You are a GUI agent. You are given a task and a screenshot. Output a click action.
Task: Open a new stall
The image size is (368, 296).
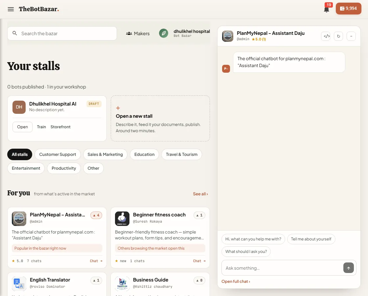160,118
